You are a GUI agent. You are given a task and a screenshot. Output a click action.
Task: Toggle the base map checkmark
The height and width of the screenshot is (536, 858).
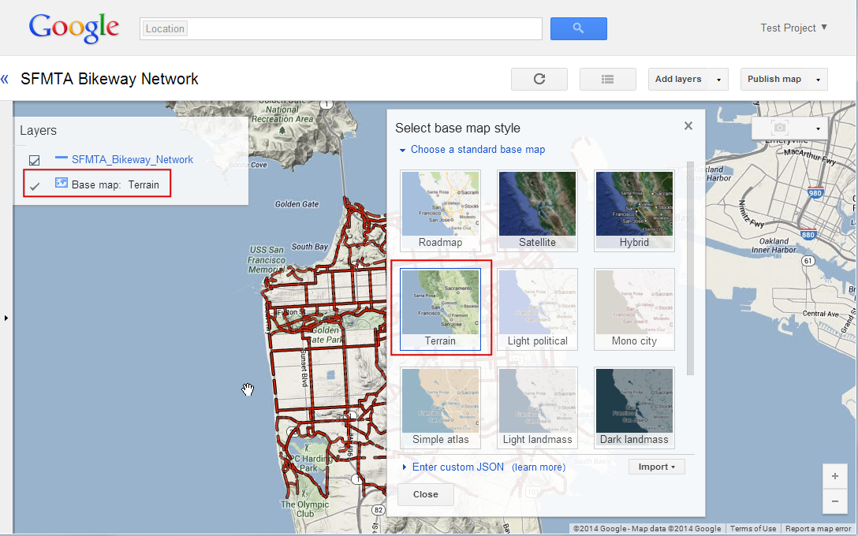(x=34, y=186)
